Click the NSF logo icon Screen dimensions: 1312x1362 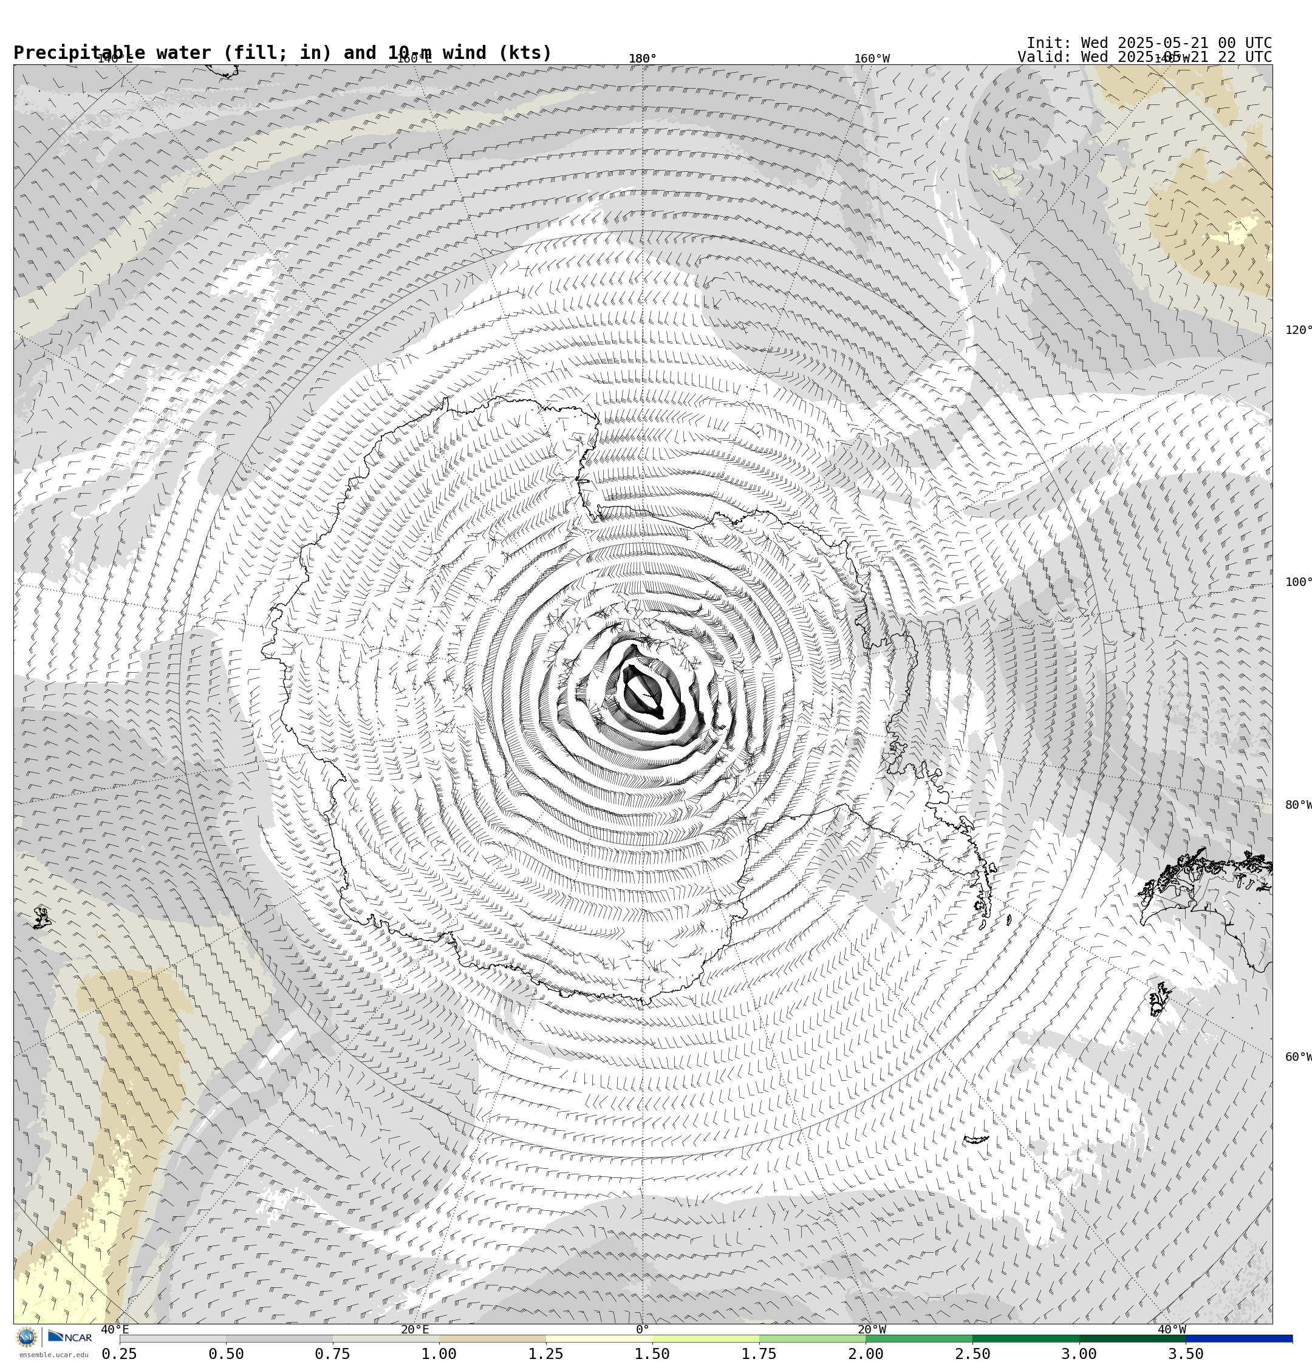[x=26, y=1337]
